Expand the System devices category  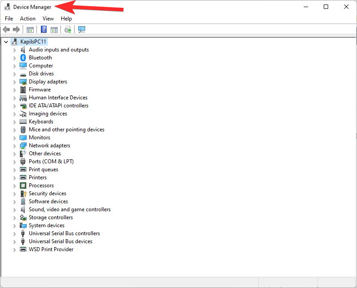point(14,226)
